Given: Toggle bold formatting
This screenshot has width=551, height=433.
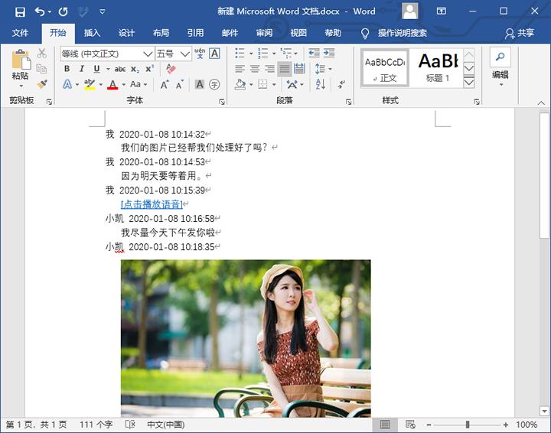Looking at the screenshot, I should click(x=67, y=69).
